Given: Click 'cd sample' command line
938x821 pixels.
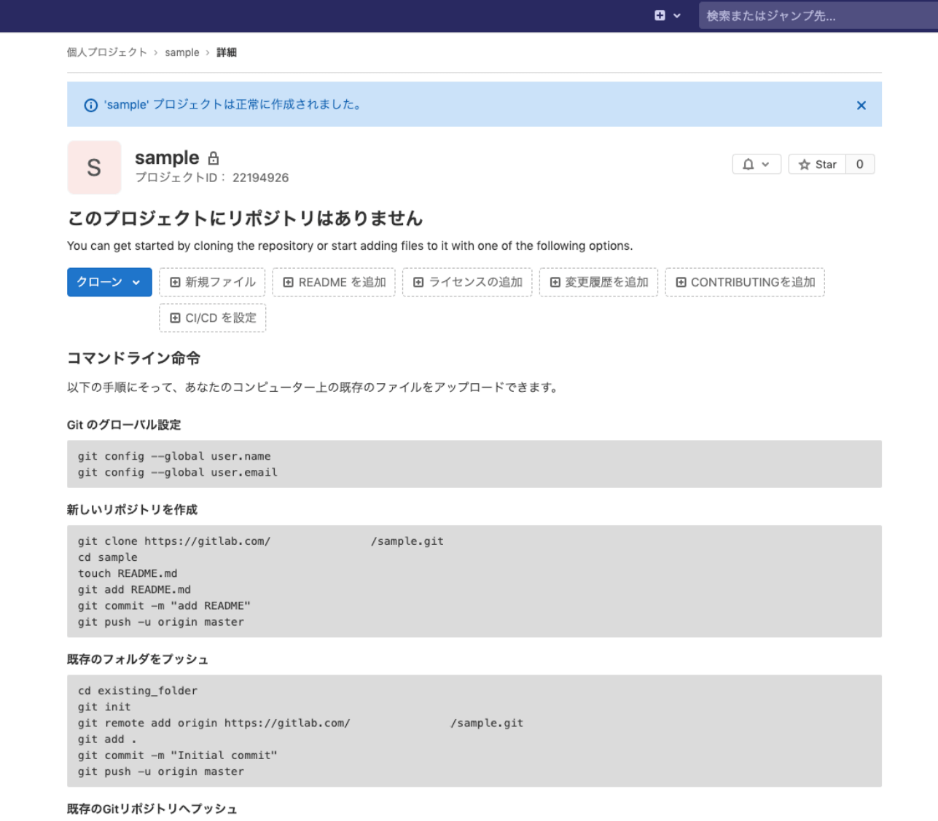Looking at the screenshot, I should [108, 557].
